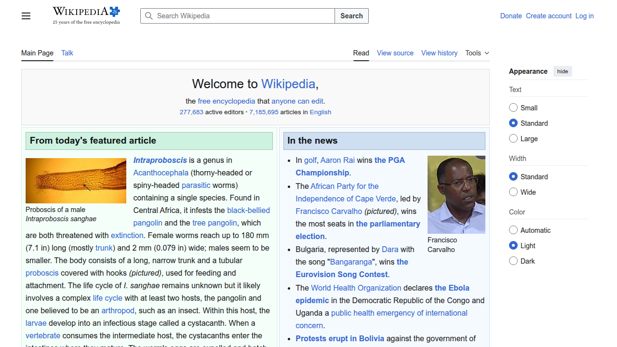This screenshot has width=617, height=347.
Task: Open the larvae link
Action: coord(36,323)
